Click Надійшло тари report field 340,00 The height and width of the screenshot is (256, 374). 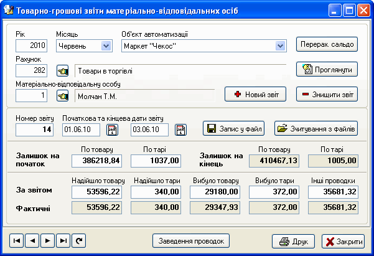point(156,192)
